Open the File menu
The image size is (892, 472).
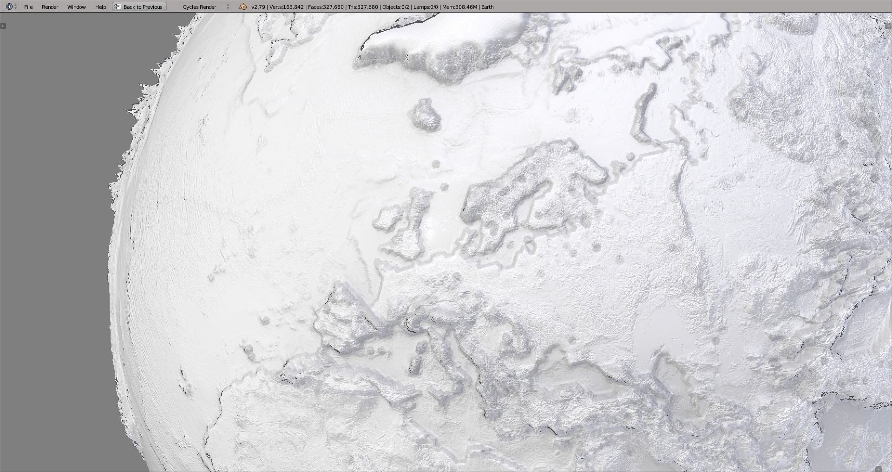point(28,6)
